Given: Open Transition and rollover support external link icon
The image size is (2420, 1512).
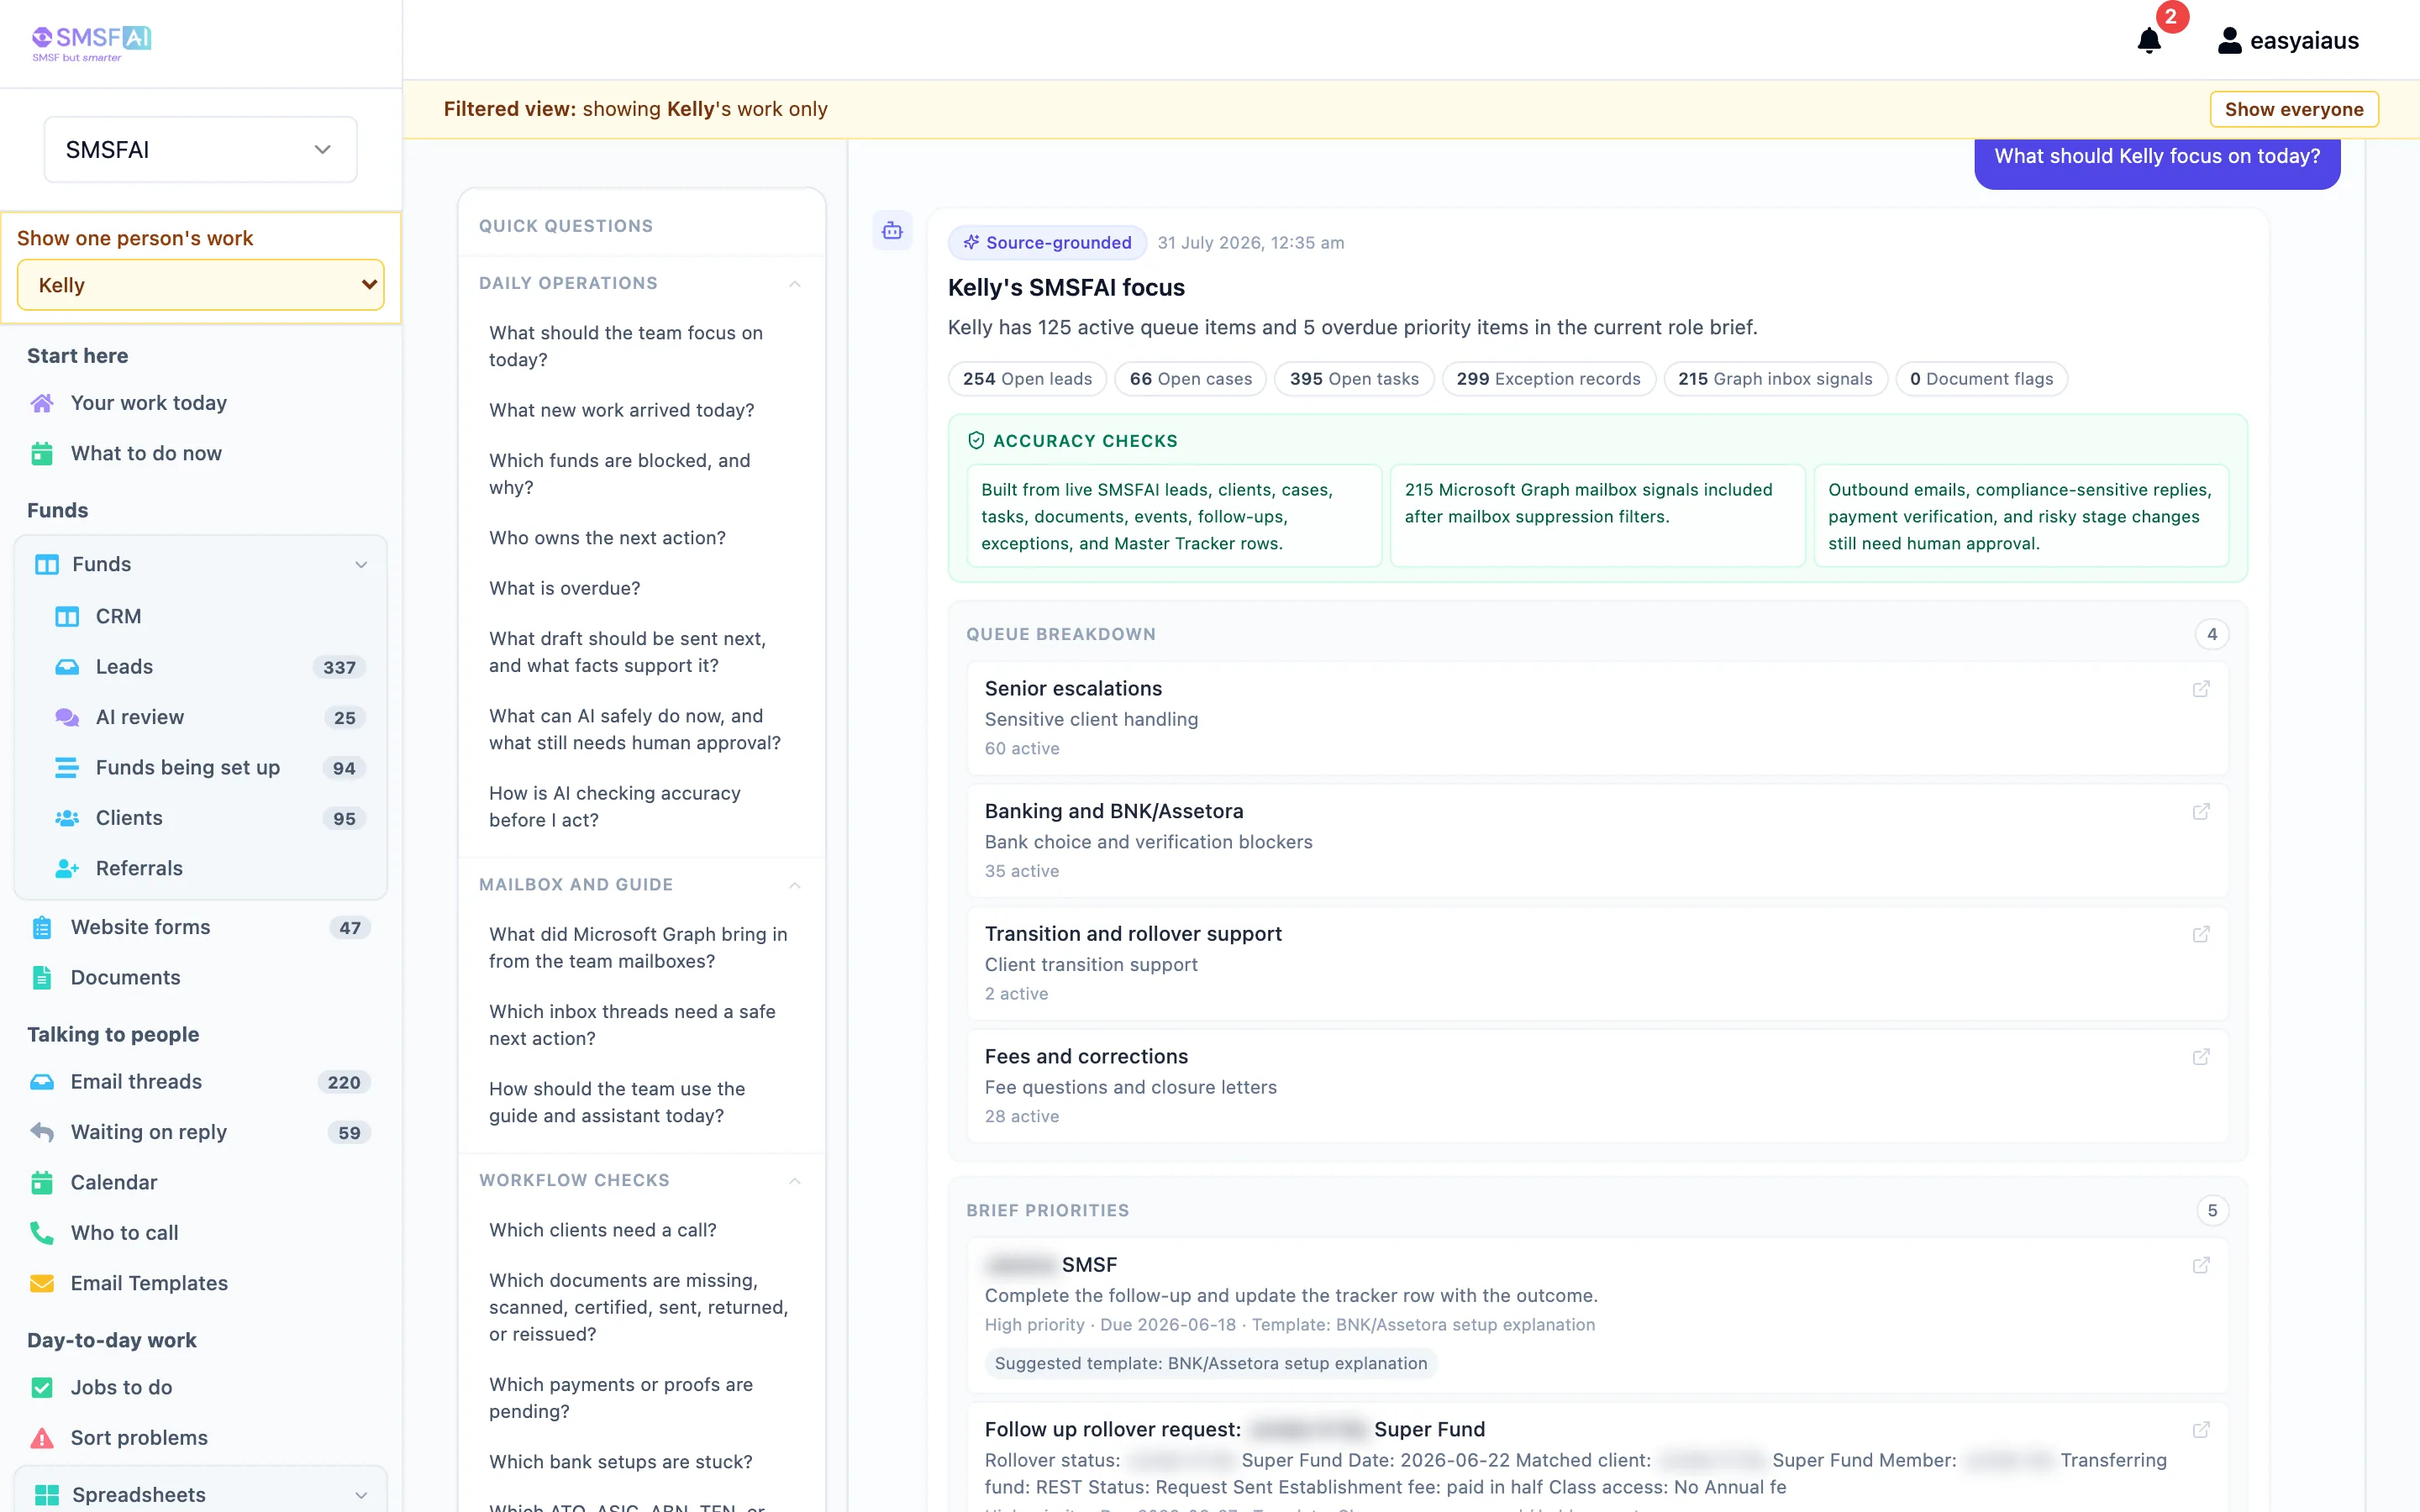Looking at the screenshot, I should point(2201,934).
